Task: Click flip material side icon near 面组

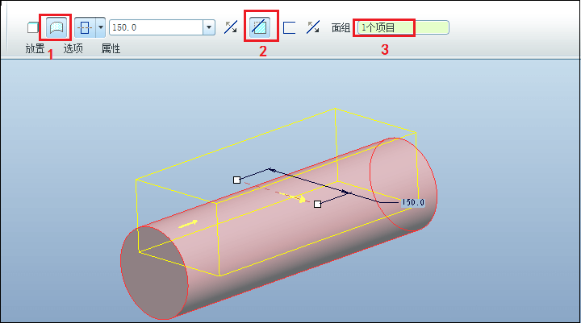Action: click(x=313, y=27)
